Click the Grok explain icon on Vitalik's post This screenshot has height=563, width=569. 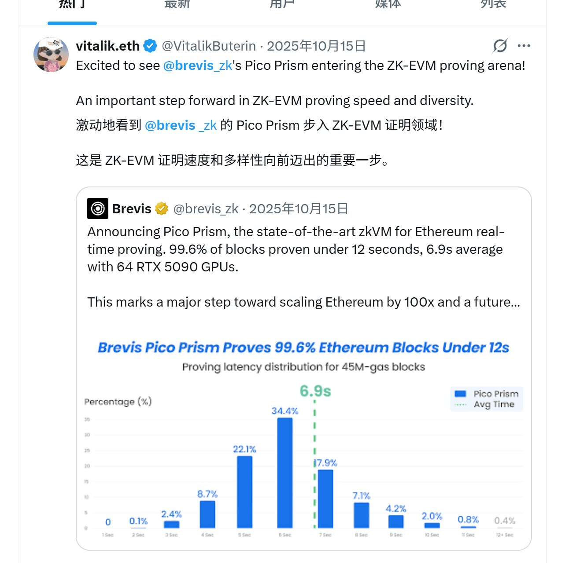pyautogui.click(x=500, y=46)
